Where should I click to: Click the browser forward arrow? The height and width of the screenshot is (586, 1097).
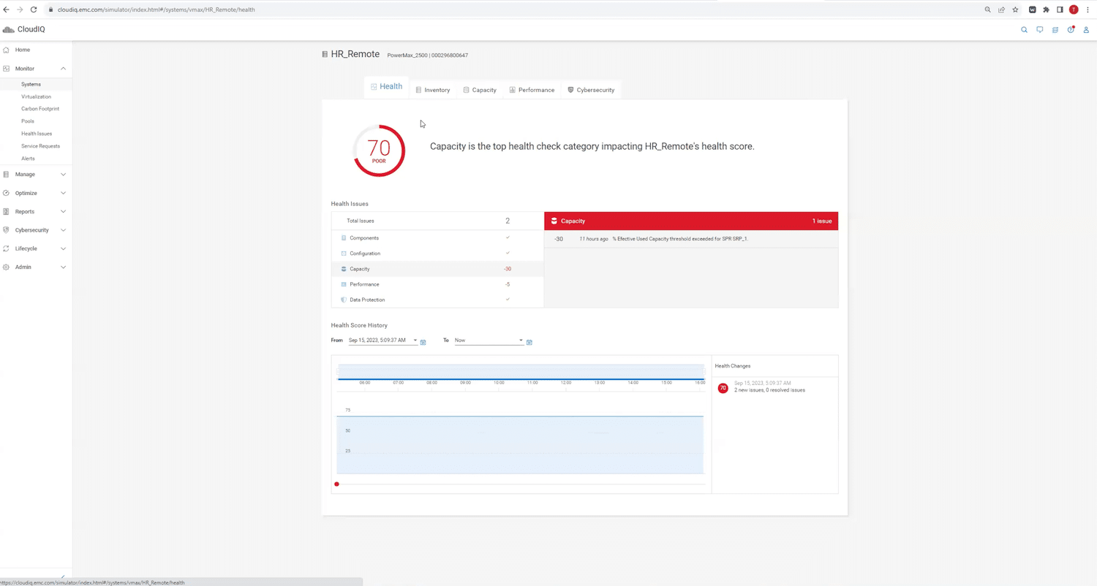(x=20, y=9)
